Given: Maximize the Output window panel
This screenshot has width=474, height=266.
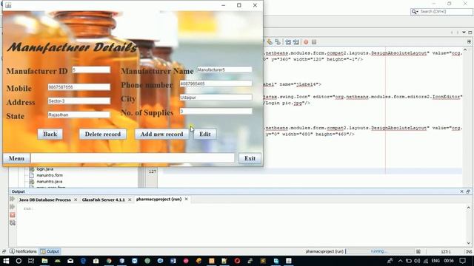Looking at the screenshot, I should (468, 191).
